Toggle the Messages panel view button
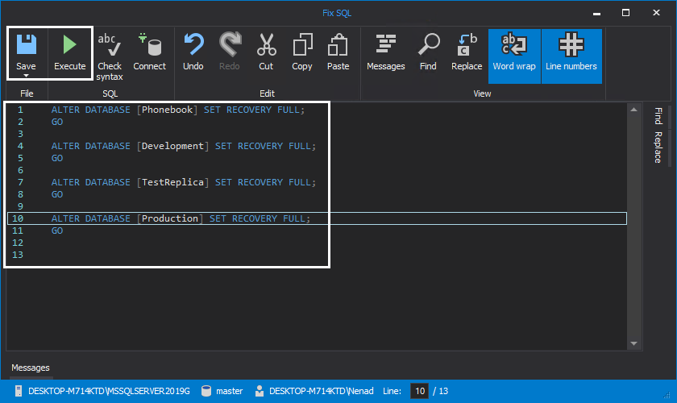The width and height of the screenshot is (677, 403). (385, 52)
